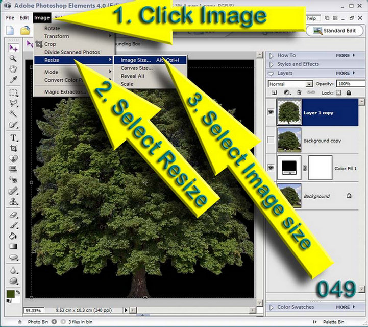This screenshot has height=327, width=368.
Task: Toggle the link layers chain icon
Action: point(311,92)
